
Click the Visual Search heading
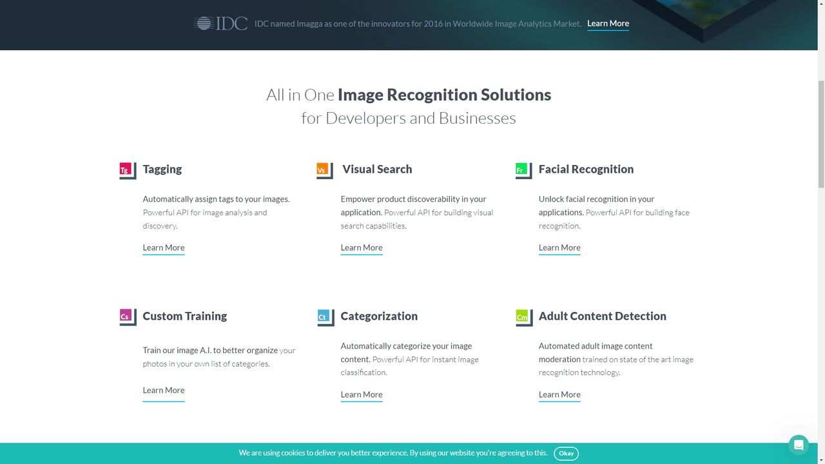click(377, 169)
